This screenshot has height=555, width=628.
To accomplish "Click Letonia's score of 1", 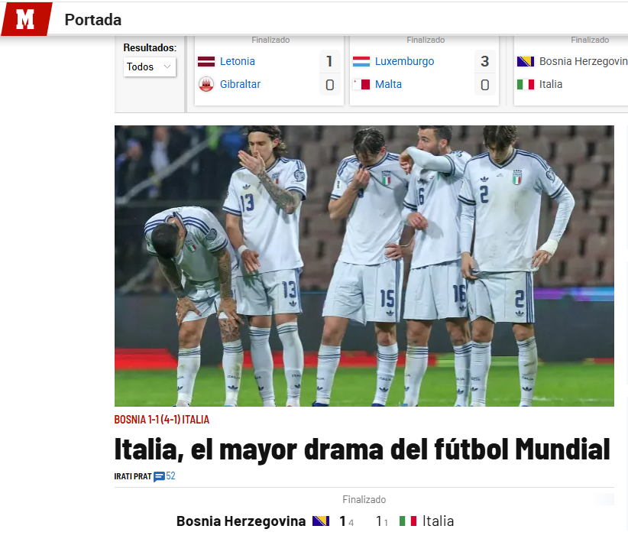I will pos(329,61).
